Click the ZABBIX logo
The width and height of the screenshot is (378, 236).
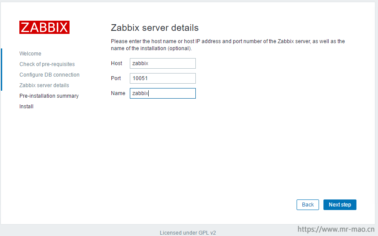click(x=44, y=27)
